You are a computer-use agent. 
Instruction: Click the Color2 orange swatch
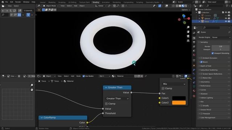click(x=179, y=103)
